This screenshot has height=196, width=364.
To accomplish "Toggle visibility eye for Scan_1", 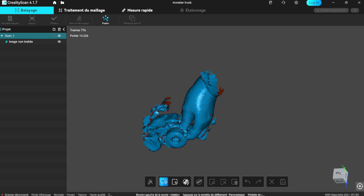I will (x=59, y=36).
